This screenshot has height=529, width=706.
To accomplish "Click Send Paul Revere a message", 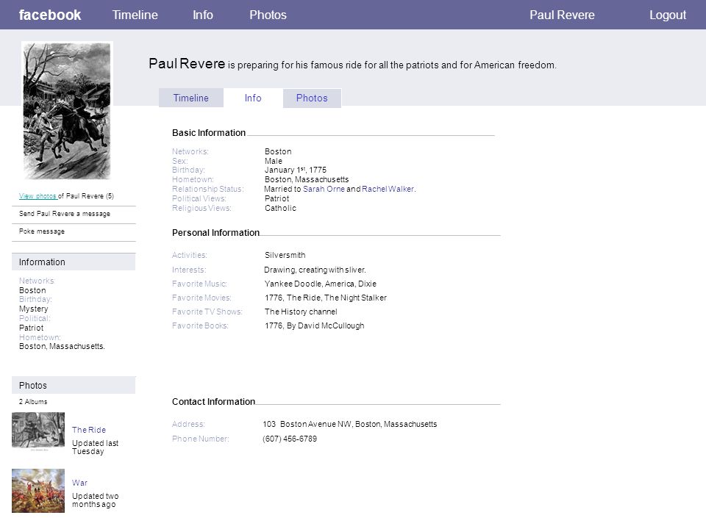I will [x=65, y=214].
